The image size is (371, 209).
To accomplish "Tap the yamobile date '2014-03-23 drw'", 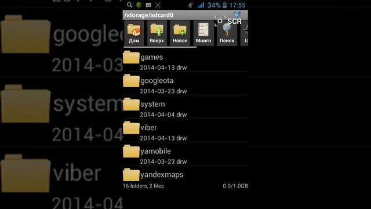I will point(163,161).
